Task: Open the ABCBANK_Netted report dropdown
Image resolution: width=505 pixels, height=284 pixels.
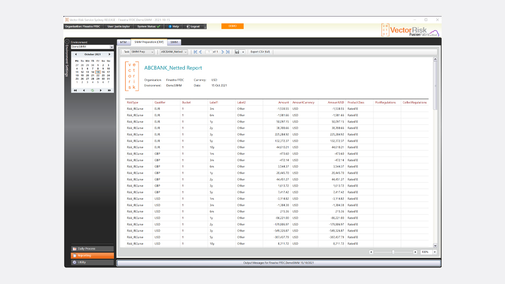Action: point(174,52)
